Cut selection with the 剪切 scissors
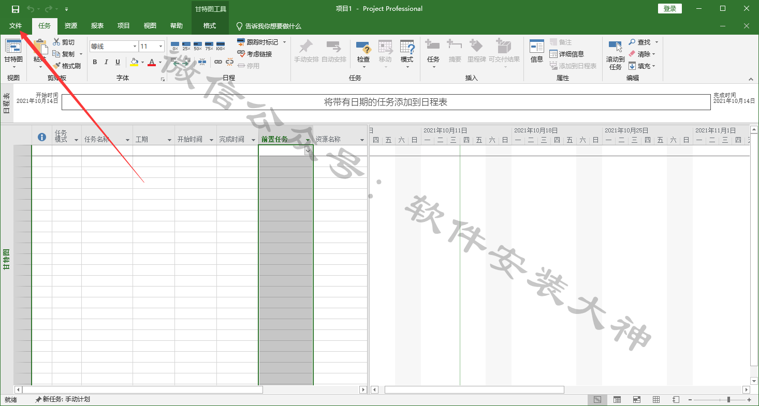Screen dimensions: 759x406 64,42
